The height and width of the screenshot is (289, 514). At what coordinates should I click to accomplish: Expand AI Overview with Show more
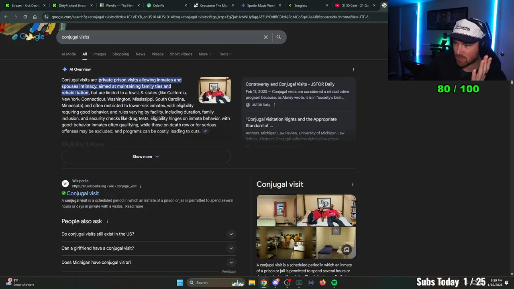point(146,157)
